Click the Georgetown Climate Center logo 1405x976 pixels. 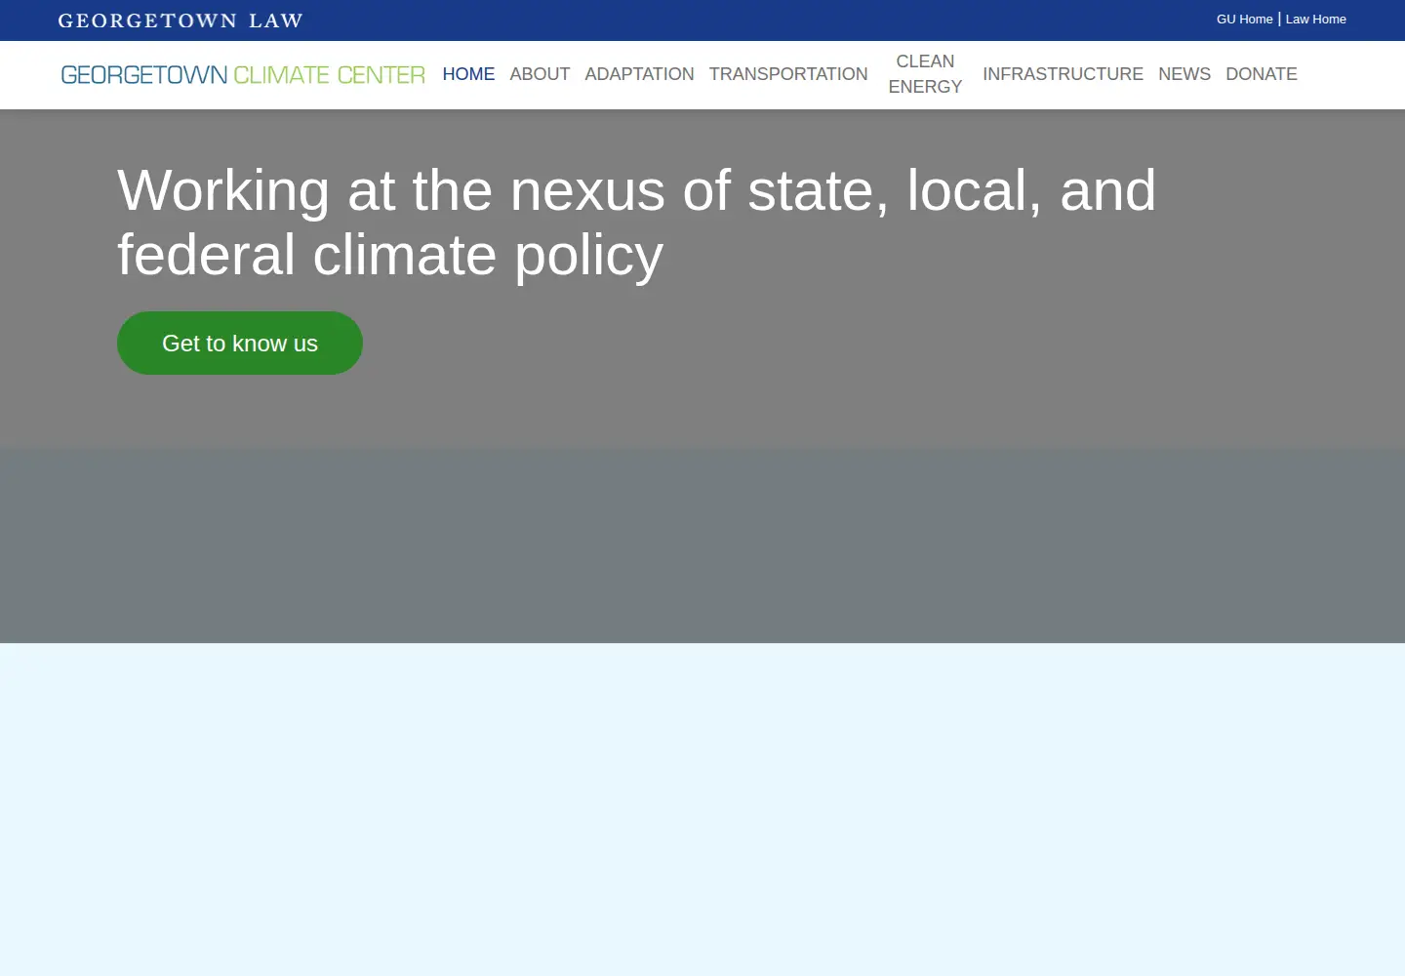tap(243, 74)
